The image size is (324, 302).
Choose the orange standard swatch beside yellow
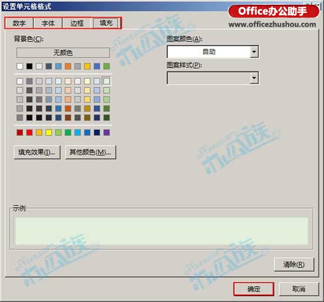pyautogui.click(x=39, y=132)
